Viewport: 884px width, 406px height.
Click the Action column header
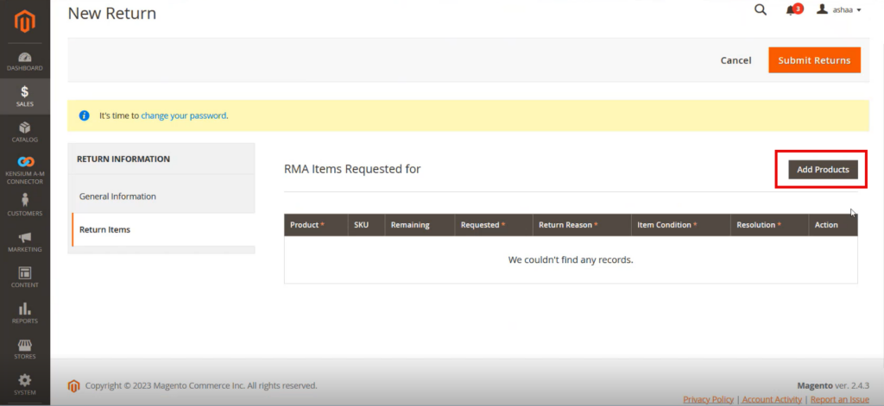coord(833,225)
